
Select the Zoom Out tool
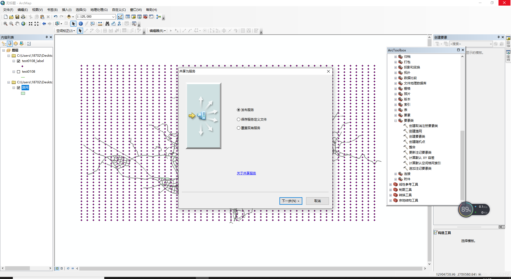pyautogui.click(x=11, y=24)
